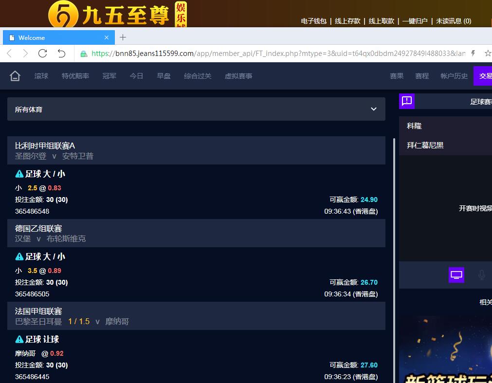Select the 今日 menu item
Screen dimensions: 492x383
(x=136, y=76)
